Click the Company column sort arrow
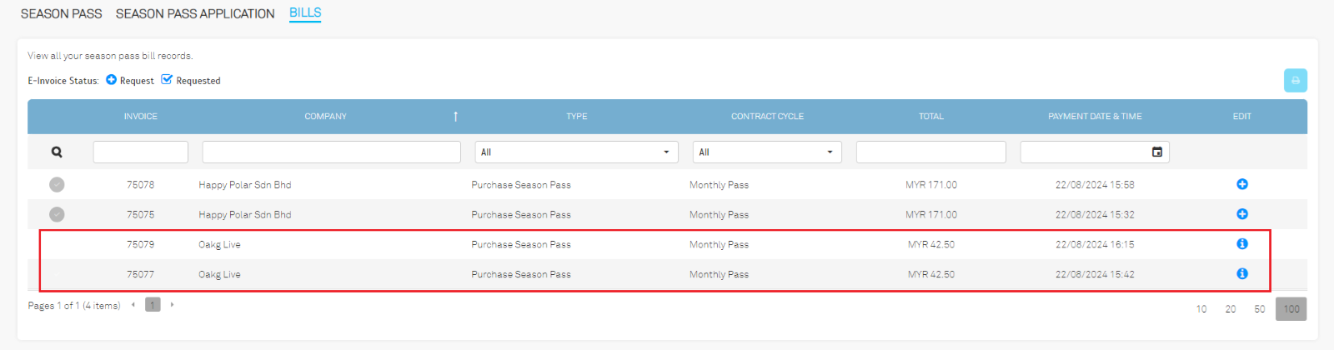 click(x=455, y=117)
